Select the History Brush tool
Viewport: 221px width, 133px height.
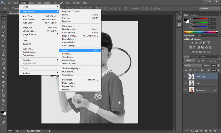3,59
